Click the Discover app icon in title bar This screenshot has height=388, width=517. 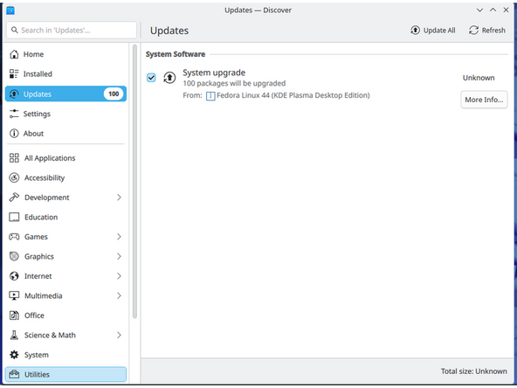(10, 10)
